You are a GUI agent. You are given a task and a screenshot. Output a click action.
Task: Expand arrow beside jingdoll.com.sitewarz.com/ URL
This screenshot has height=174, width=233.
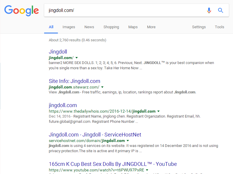pyautogui.click(x=102, y=87)
